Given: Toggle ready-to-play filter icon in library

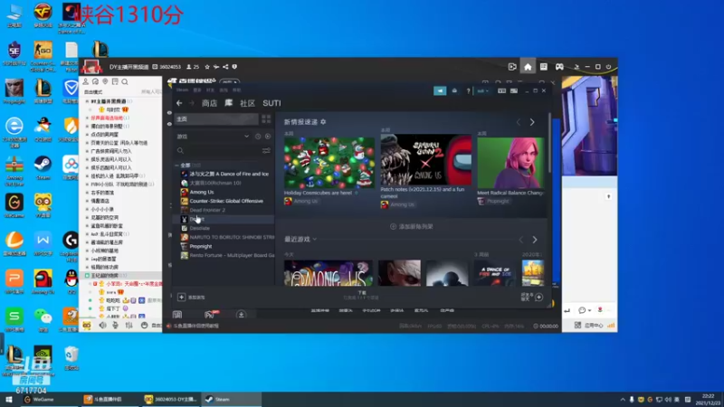Looking at the screenshot, I should (x=268, y=137).
